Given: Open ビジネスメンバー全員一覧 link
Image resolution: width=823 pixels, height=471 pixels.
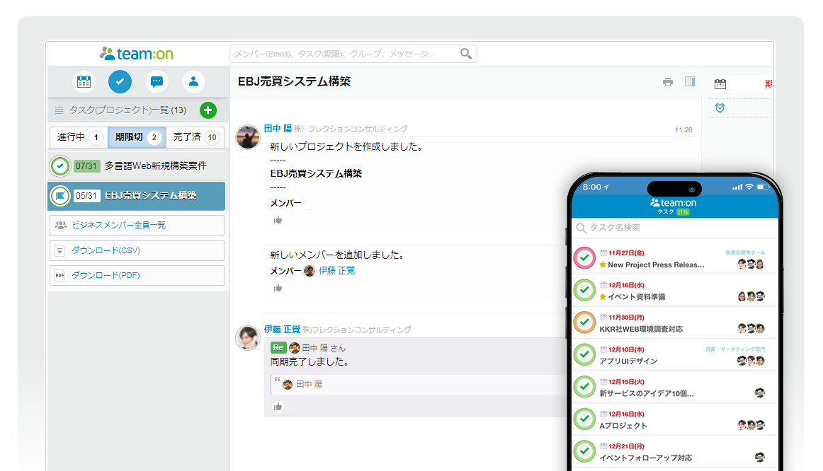Looking at the screenshot, I should pyautogui.click(x=137, y=226).
